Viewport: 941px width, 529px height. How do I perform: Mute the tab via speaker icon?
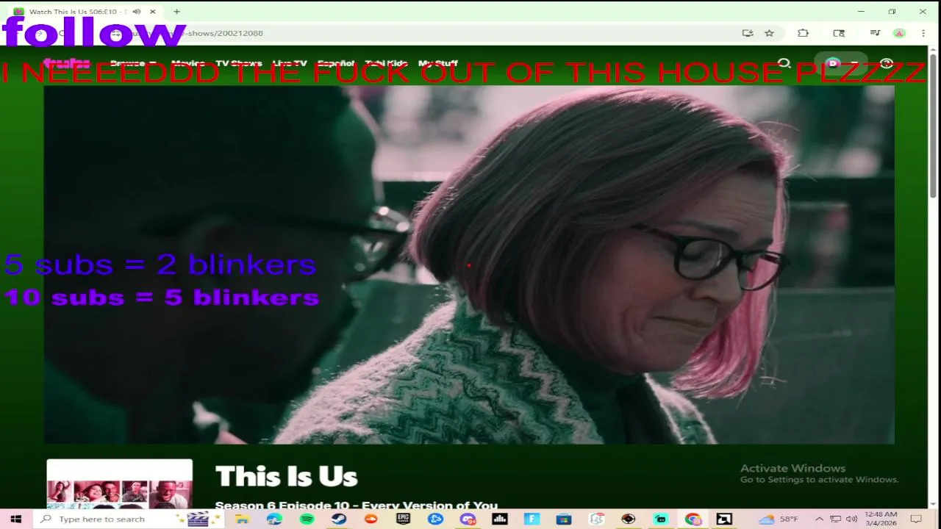[137, 12]
